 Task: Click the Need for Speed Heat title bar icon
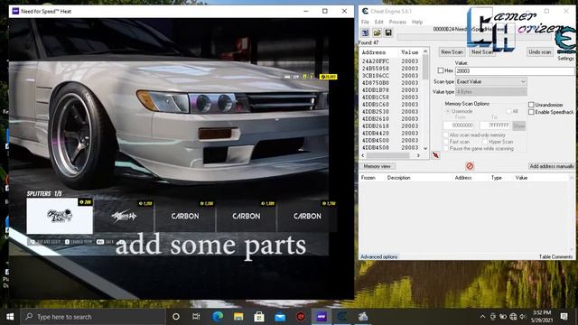(15, 11)
